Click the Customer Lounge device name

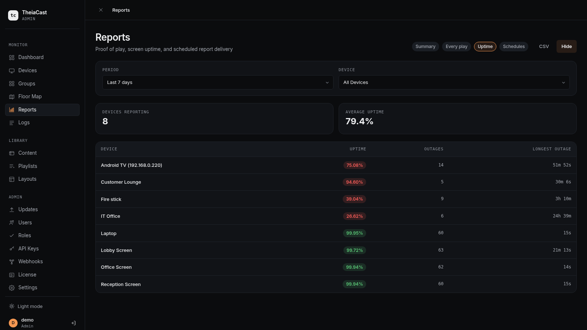pyautogui.click(x=121, y=182)
